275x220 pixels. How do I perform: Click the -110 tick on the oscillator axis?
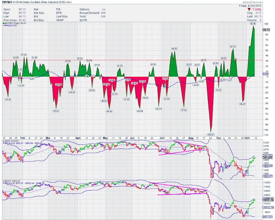click(x=266, y=135)
